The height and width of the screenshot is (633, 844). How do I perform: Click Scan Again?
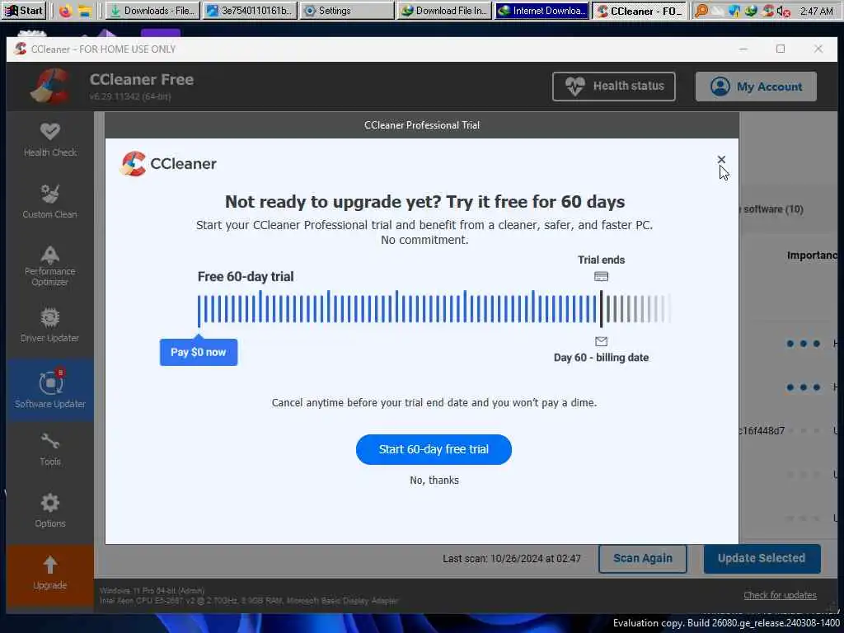[643, 559]
